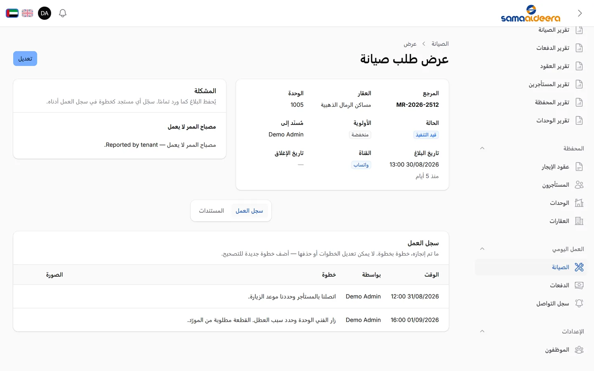The height and width of the screenshot is (371, 594).
Task: Click the property name مساكن الرمال الذهبية
Action: tap(346, 105)
